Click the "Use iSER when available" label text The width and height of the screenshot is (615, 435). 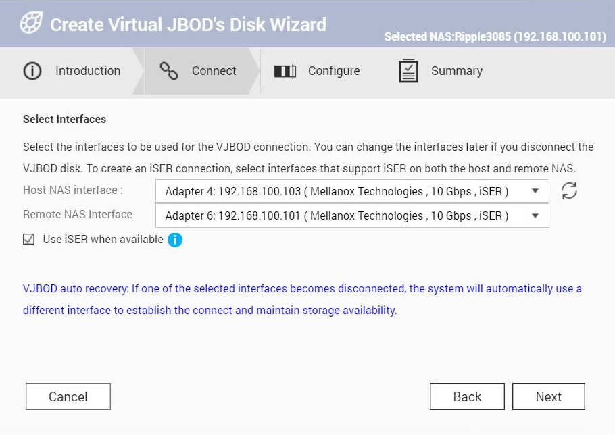click(103, 239)
